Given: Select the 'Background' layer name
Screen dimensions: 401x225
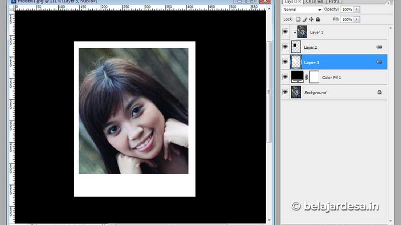Looking at the screenshot, I should 315,92.
